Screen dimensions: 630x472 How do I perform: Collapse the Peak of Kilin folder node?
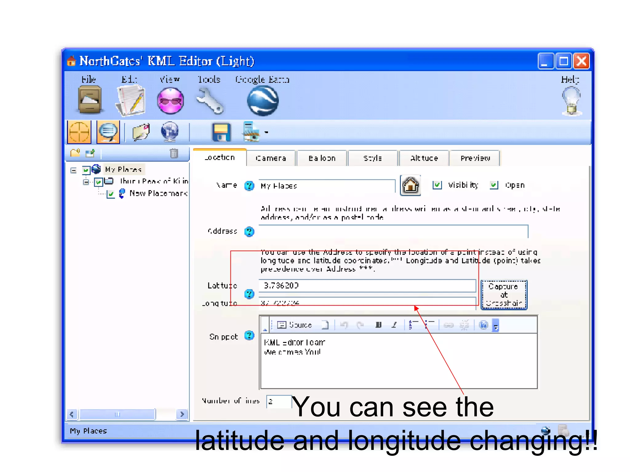[86, 182]
